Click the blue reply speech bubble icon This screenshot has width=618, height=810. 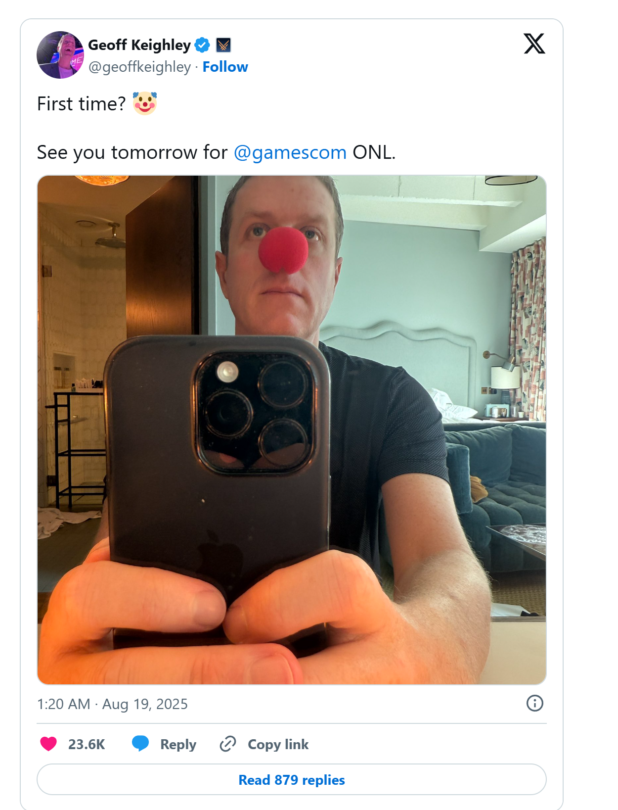coord(140,743)
